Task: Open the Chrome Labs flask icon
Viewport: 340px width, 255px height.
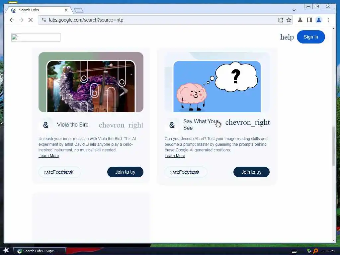Action: point(300,20)
